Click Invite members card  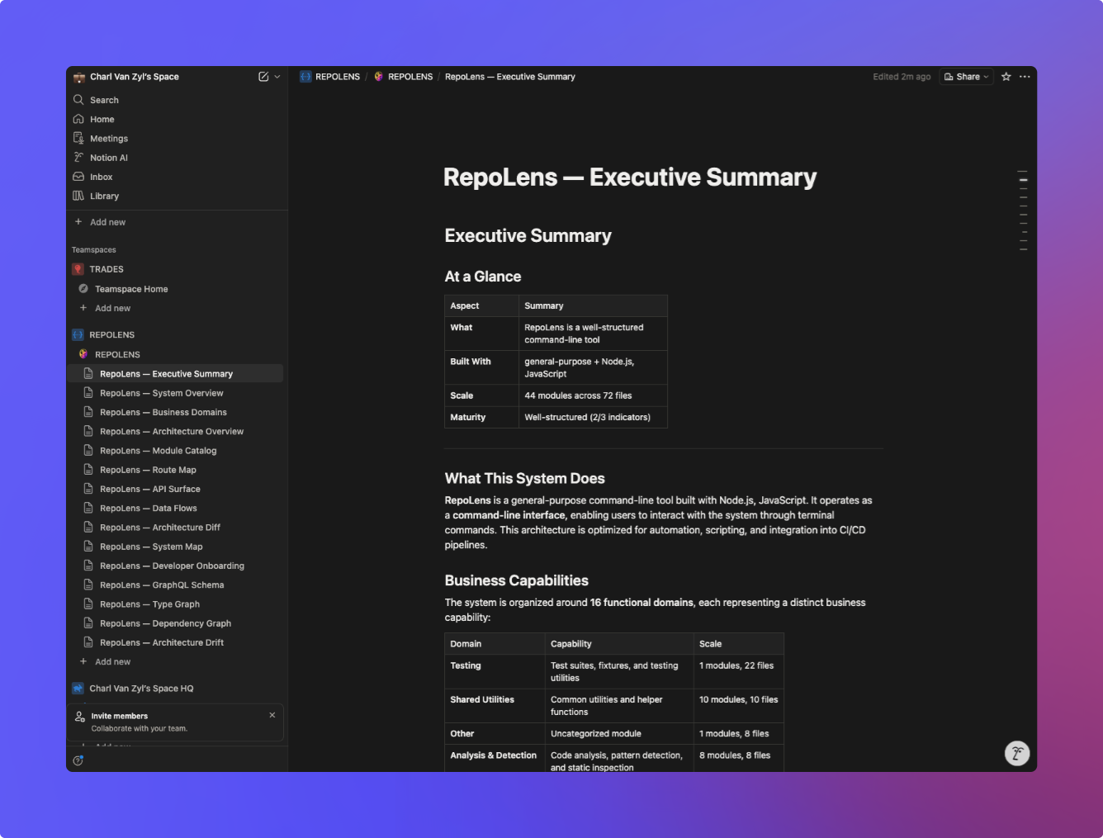point(175,722)
